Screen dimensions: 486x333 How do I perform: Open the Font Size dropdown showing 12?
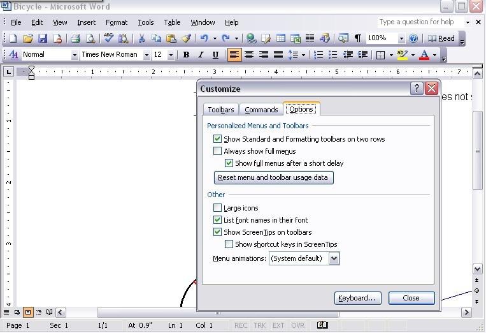(x=171, y=55)
